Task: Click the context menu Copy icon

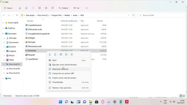Action: click(55, 55)
